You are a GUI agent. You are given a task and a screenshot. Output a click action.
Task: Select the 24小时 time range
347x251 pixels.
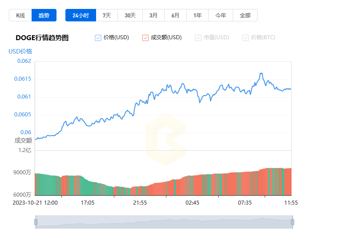[81, 15]
